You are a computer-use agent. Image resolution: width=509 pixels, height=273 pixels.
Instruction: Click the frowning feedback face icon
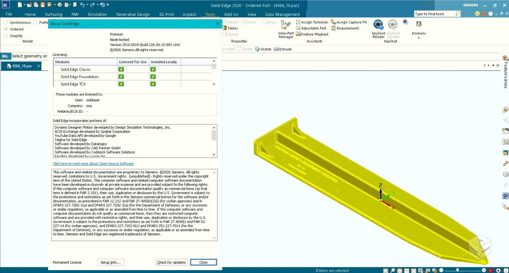(x=484, y=14)
